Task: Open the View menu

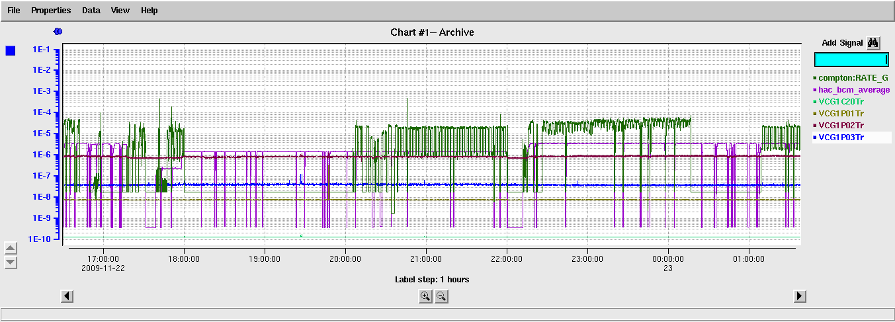Action: (x=120, y=11)
